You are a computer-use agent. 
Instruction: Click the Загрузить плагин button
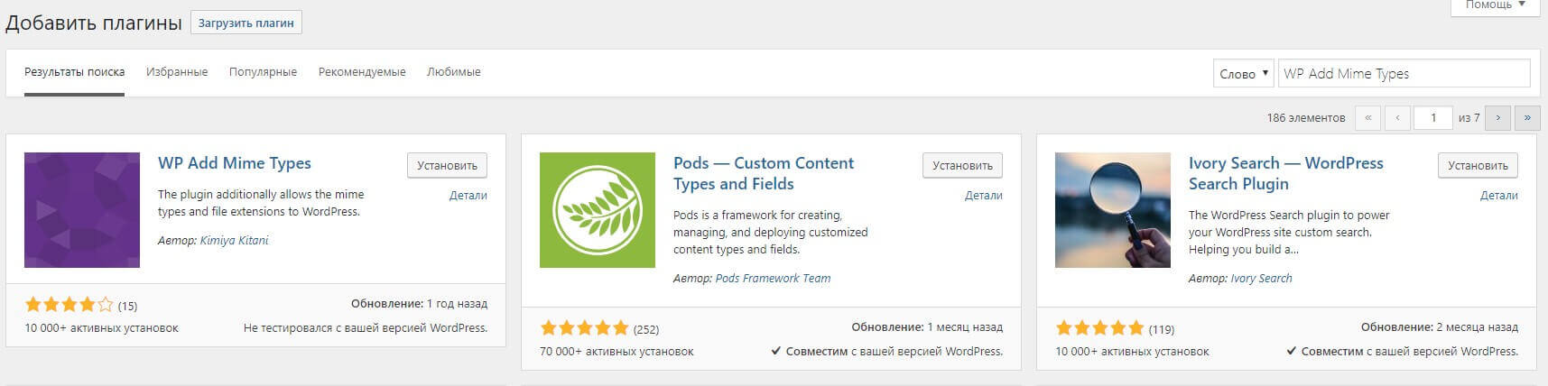(x=246, y=23)
